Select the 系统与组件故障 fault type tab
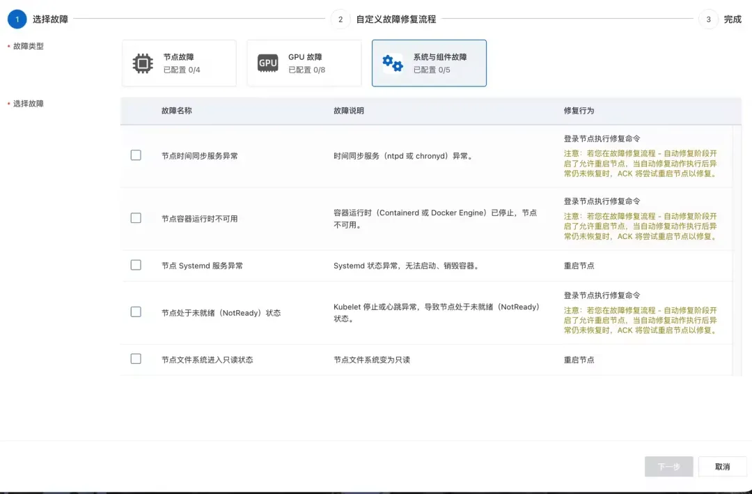Viewport: 752px width, 494px height. tap(429, 63)
